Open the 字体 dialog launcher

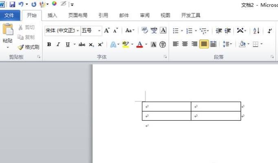click(x=165, y=57)
